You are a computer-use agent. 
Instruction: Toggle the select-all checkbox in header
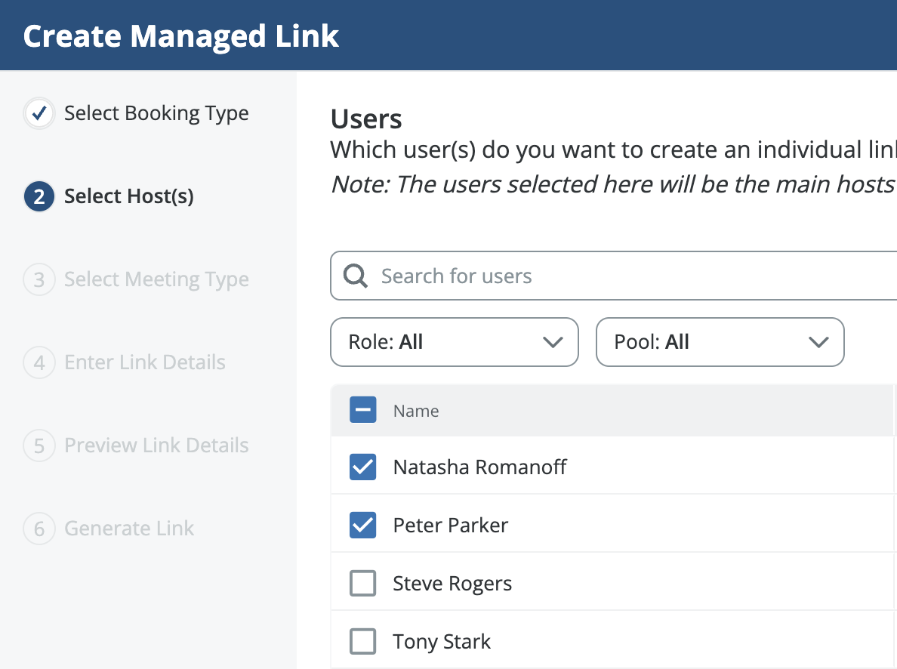click(363, 411)
